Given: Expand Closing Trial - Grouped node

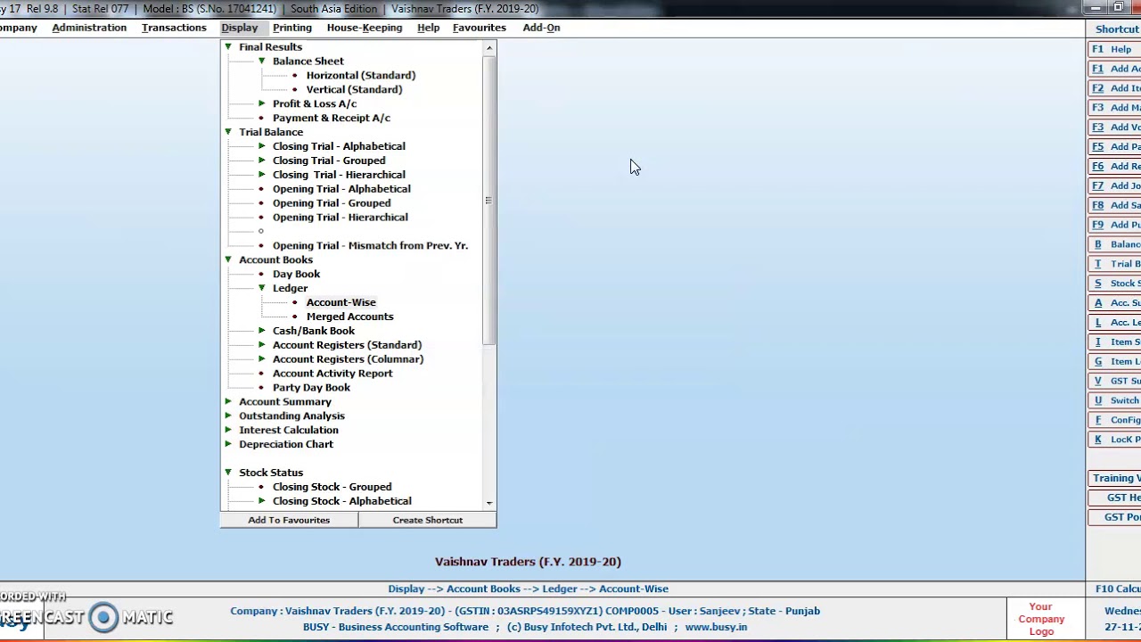Looking at the screenshot, I should [262, 160].
